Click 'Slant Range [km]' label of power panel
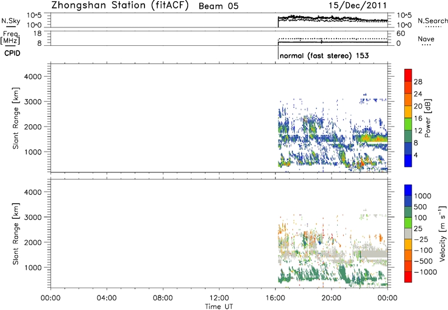The width and height of the screenshot is (448, 310). pyautogui.click(x=16, y=118)
